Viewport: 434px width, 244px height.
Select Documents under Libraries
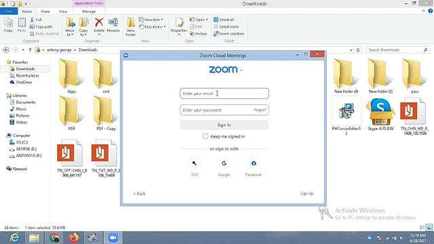click(26, 102)
